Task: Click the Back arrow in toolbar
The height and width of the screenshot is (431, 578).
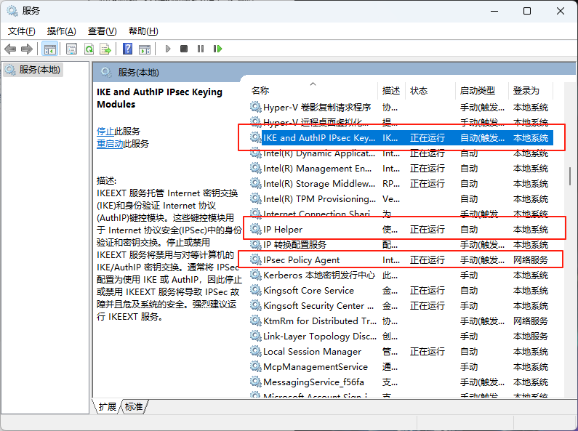Action: tap(10, 49)
